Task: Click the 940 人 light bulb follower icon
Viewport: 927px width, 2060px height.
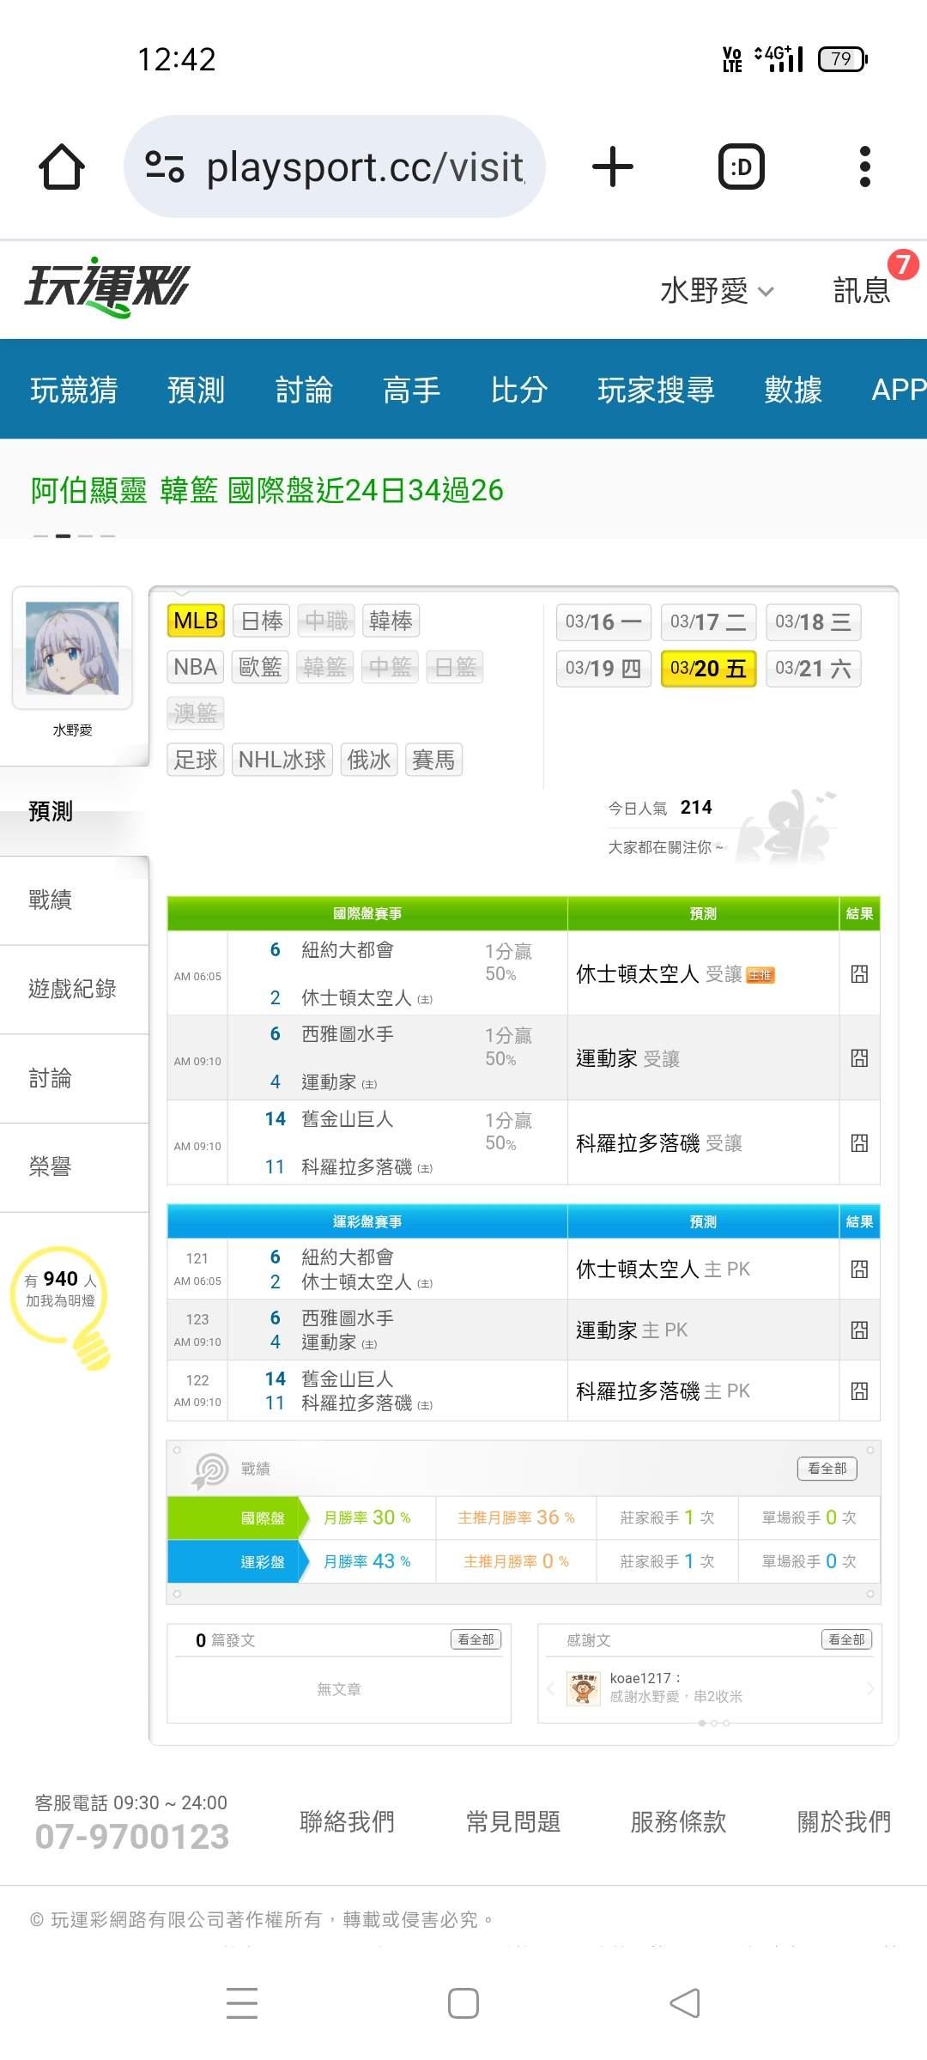Action: tap(62, 1306)
